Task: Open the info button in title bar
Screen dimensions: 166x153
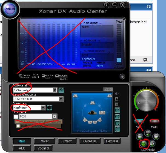Action: [x=107, y=5]
